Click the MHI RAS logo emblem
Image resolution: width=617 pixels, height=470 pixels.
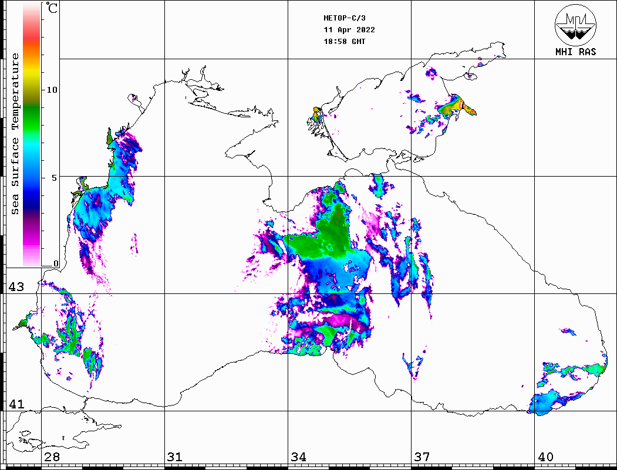[x=575, y=25]
